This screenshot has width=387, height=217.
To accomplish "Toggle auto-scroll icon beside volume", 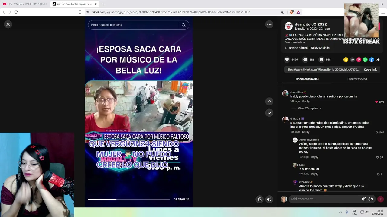I will tap(260, 199).
